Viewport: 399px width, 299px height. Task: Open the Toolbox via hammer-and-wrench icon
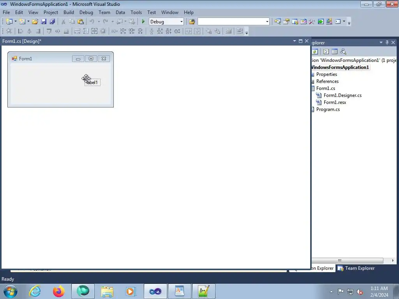click(x=312, y=22)
